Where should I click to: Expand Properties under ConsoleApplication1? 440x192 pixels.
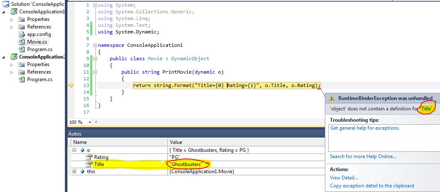click(x=11, y=20)
